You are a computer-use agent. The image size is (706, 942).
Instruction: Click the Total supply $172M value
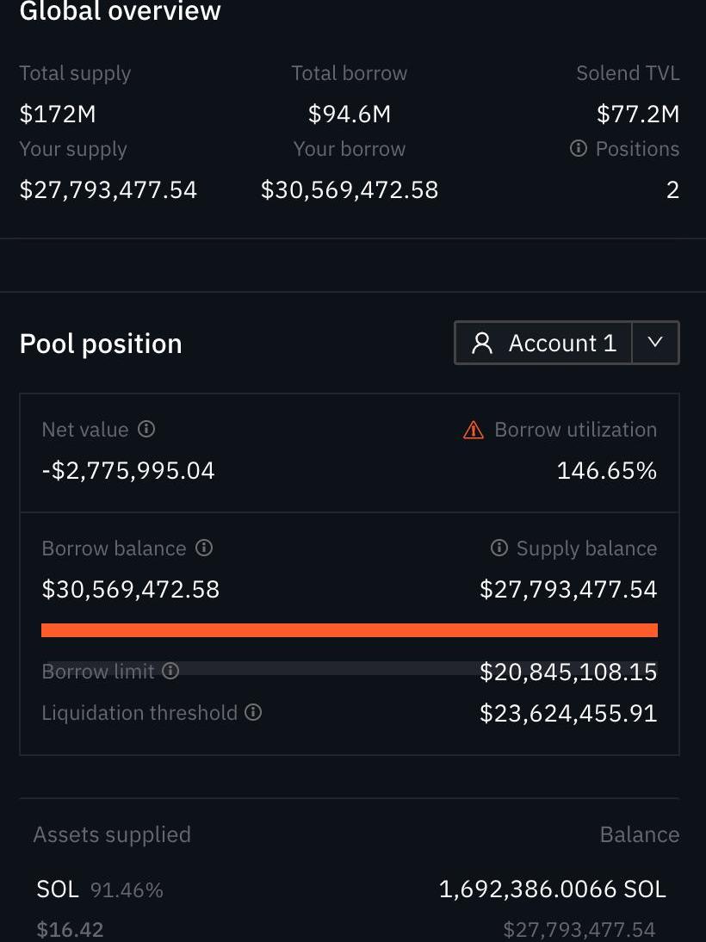click(58, 114)
